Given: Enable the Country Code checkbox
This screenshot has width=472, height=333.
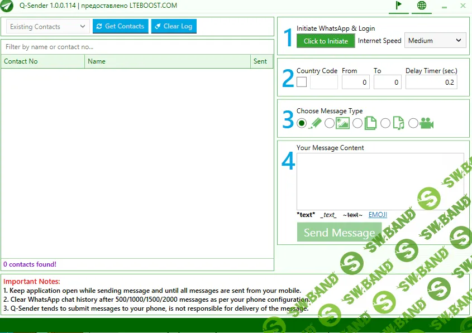Looking at the screenshot, I should point(302,83).
